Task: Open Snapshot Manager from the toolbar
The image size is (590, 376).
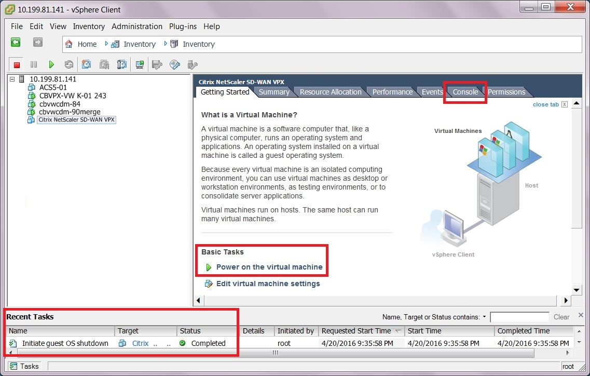Action: click(x=121, y=65)
